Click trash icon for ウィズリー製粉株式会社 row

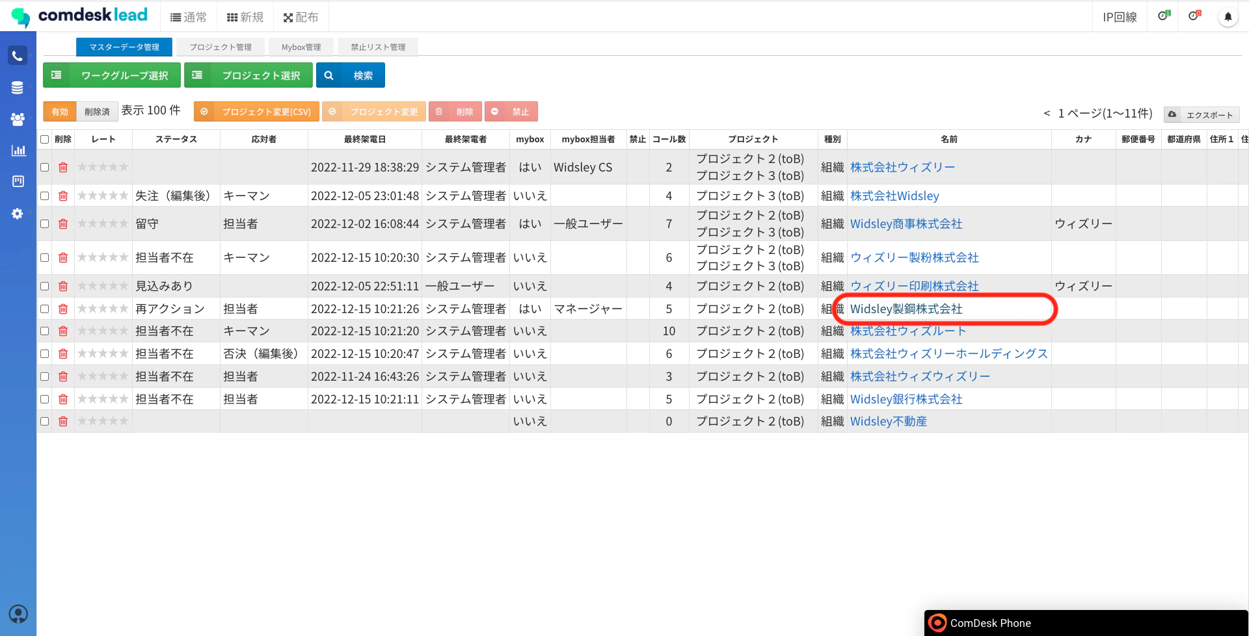click(63, 258)
